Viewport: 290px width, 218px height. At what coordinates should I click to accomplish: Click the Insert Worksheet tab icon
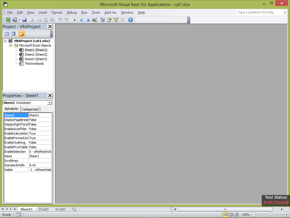74,209
